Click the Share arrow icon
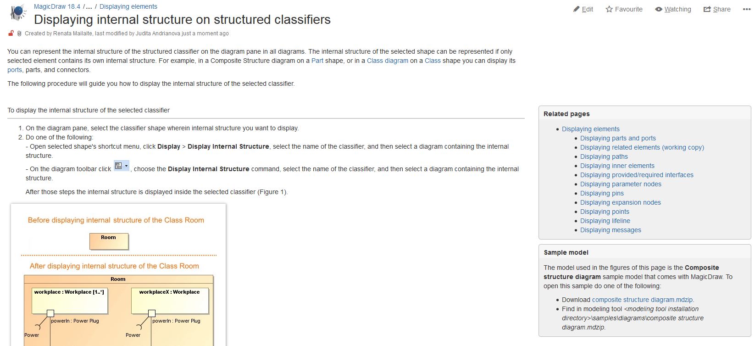Screen dimensions: 755x346 [x=707, y=9]
